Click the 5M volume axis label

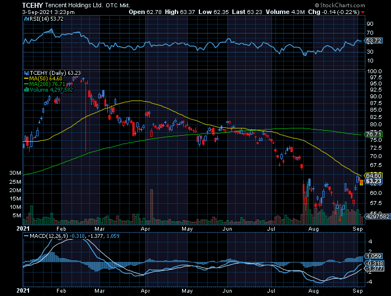tap(16, 216)
